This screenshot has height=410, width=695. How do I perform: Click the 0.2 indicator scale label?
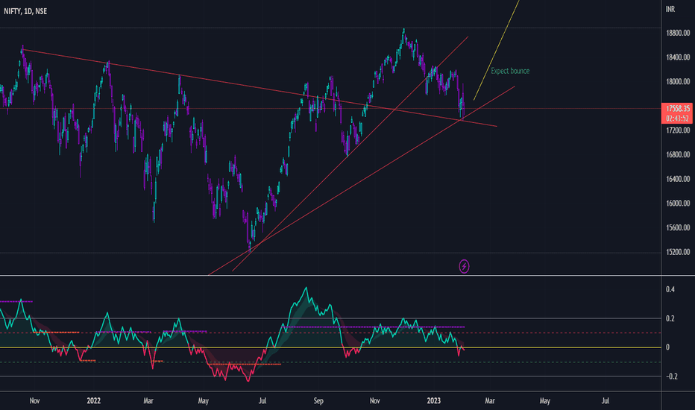[x=670, y=319]
